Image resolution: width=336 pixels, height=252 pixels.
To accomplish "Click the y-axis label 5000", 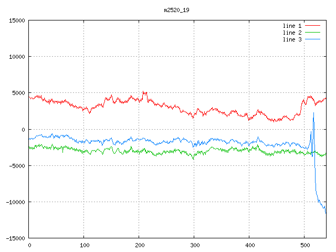I will [19, 93].
